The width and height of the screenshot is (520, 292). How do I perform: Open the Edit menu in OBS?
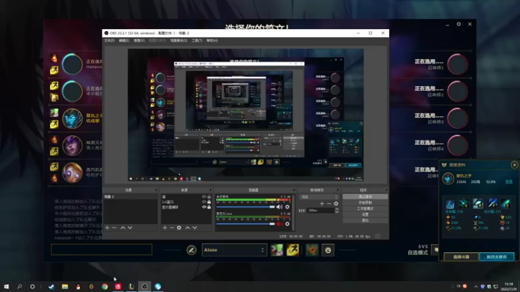coord(123,40)
